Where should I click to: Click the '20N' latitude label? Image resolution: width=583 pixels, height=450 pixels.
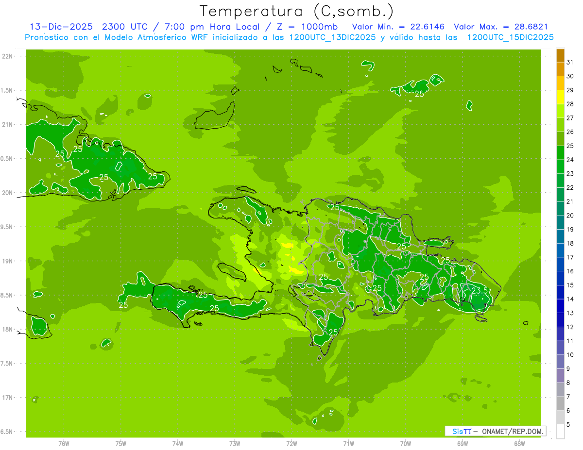(8, 193)
